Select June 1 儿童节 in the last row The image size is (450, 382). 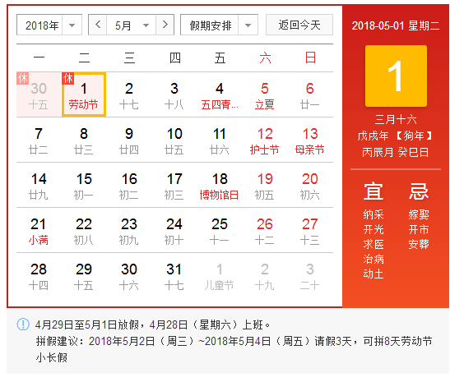point(220,276)
